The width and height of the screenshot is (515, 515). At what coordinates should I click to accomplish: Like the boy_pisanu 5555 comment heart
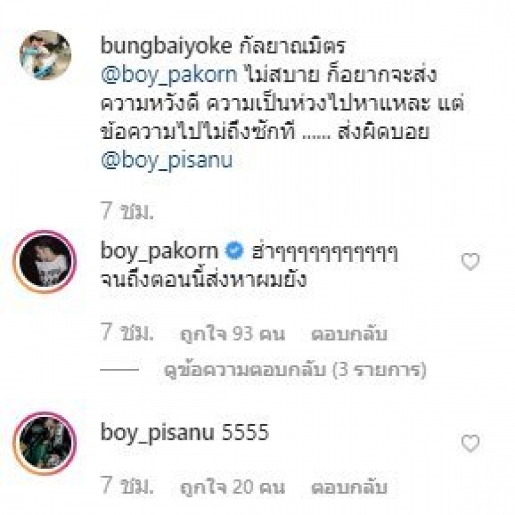[x=471, y=443]
